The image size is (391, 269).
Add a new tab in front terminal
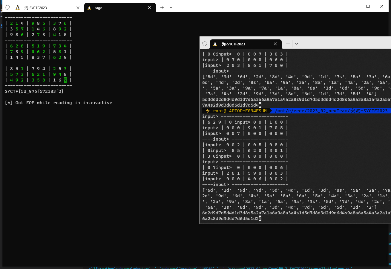[288, 44]
